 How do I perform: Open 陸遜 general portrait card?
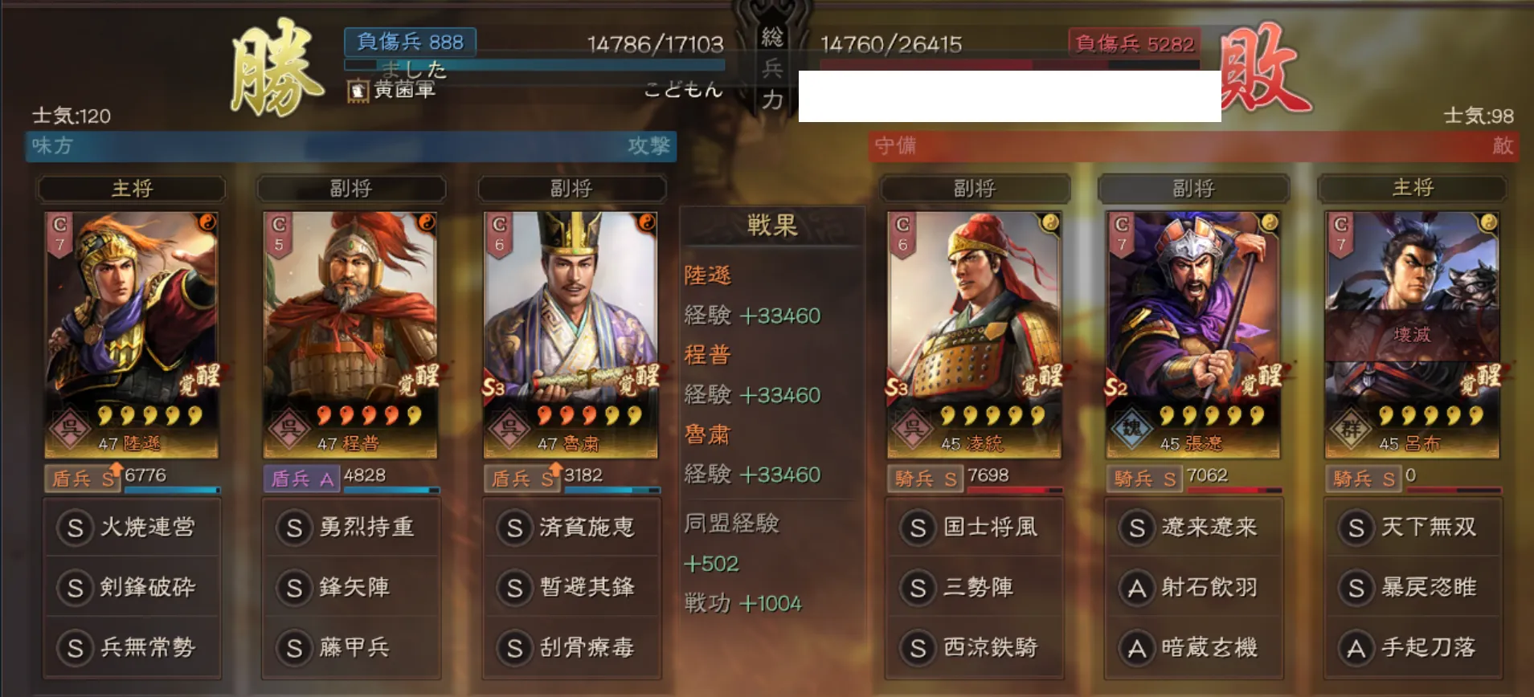click(x=131, y=335)
